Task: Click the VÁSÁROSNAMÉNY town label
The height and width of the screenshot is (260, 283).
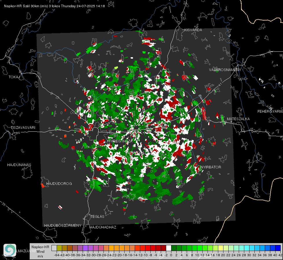Action: tap(225, 70)
